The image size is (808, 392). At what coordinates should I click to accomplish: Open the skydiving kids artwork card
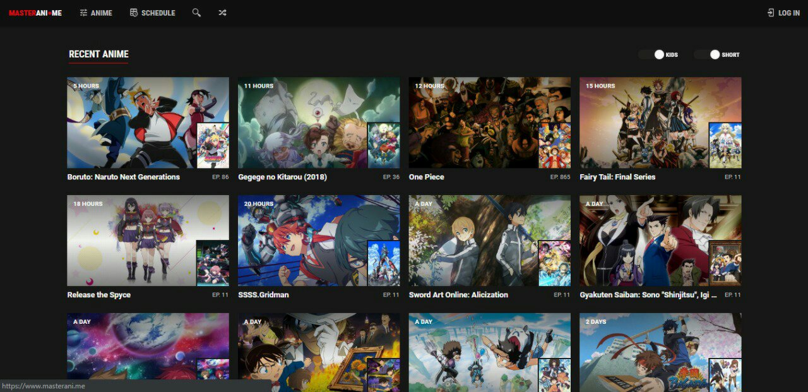pyautogui.click(x=490, y=352)
